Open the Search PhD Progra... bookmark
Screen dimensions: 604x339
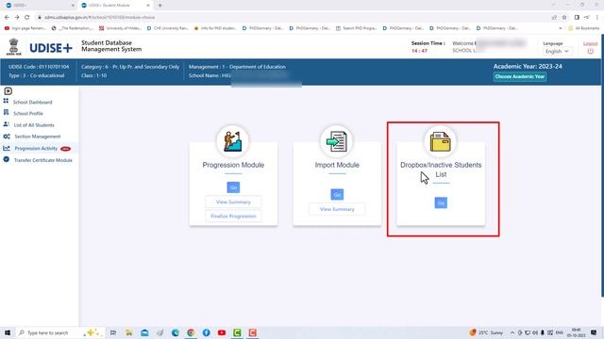coord(357,28)
